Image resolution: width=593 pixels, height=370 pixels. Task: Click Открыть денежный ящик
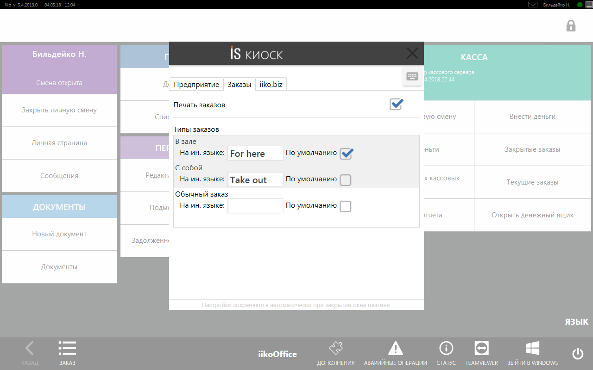tap(532, 215)
